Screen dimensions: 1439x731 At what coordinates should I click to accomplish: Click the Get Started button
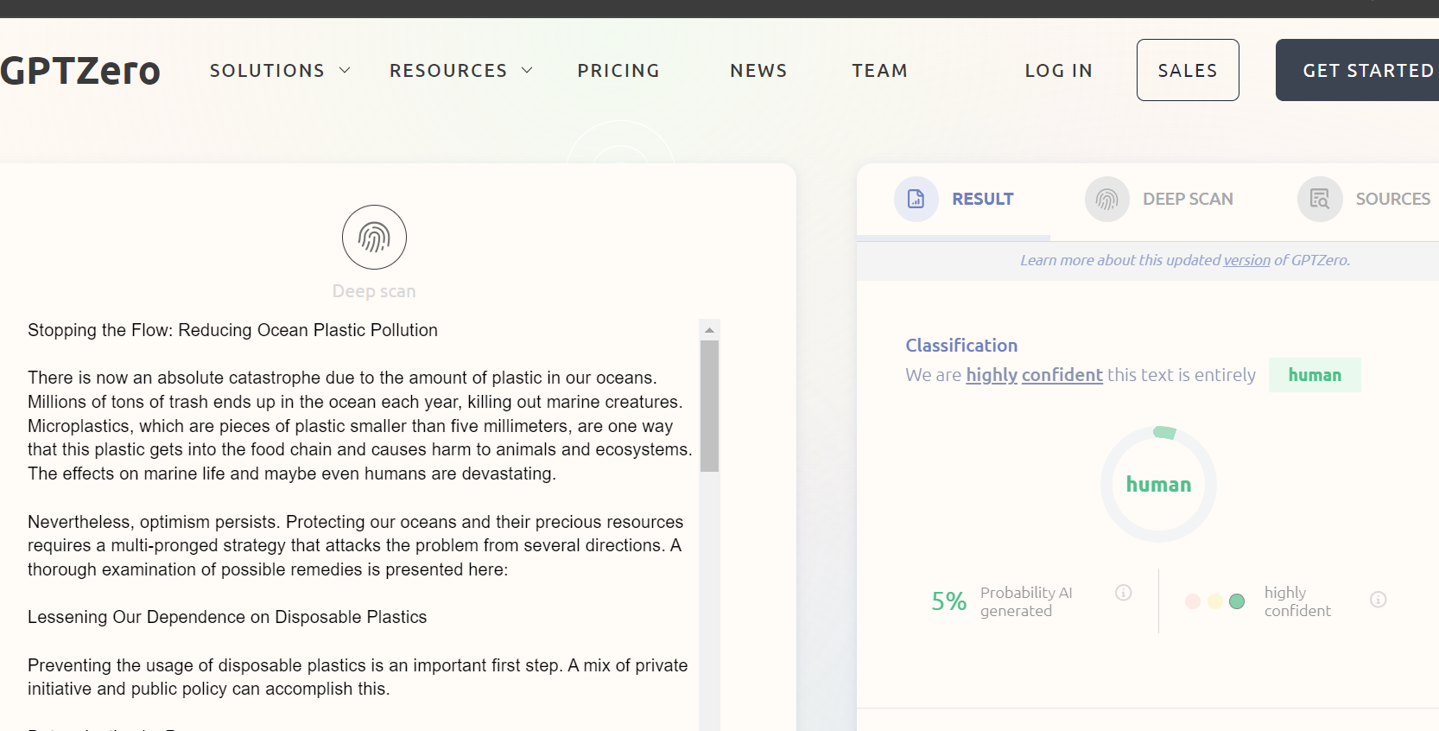point(1367,70)
